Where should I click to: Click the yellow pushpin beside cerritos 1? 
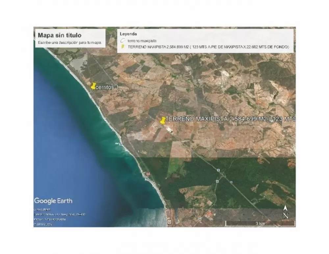93,86
